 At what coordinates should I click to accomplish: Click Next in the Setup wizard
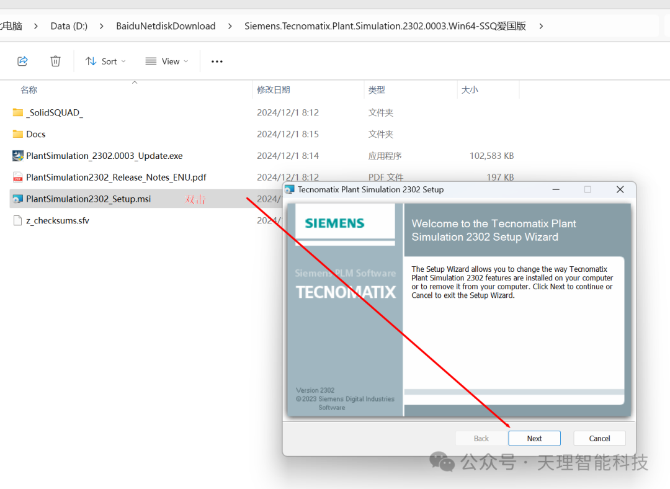[x=534, y=438]
